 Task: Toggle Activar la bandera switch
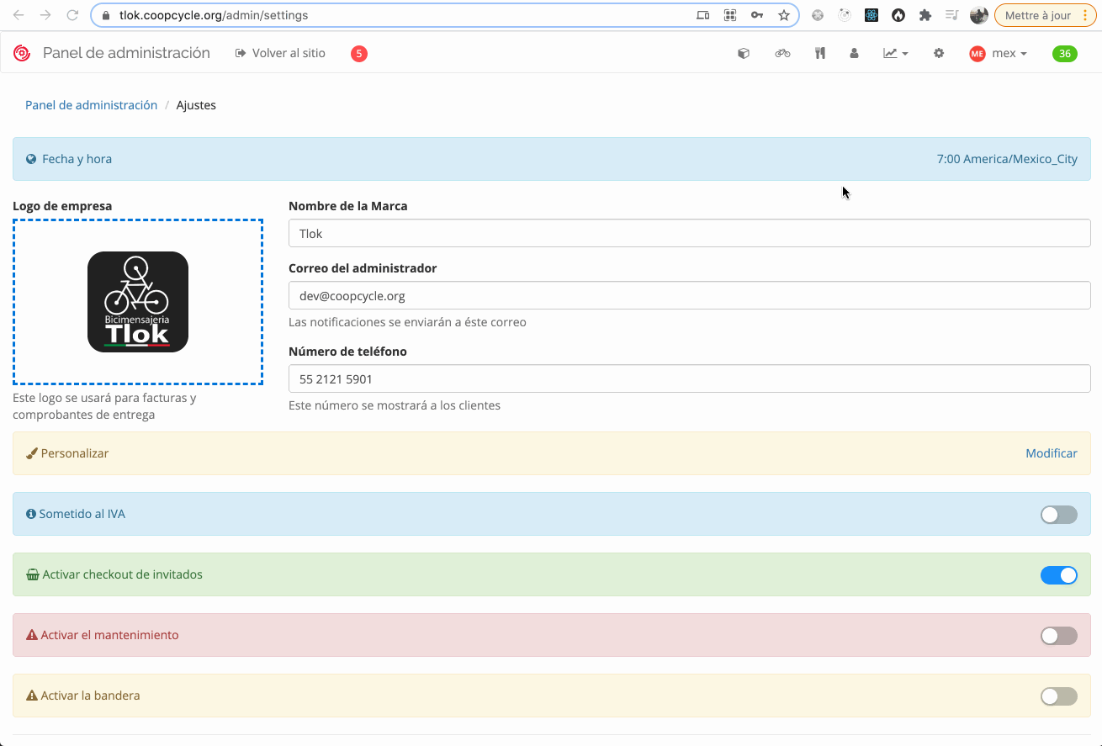(1059, 696)
